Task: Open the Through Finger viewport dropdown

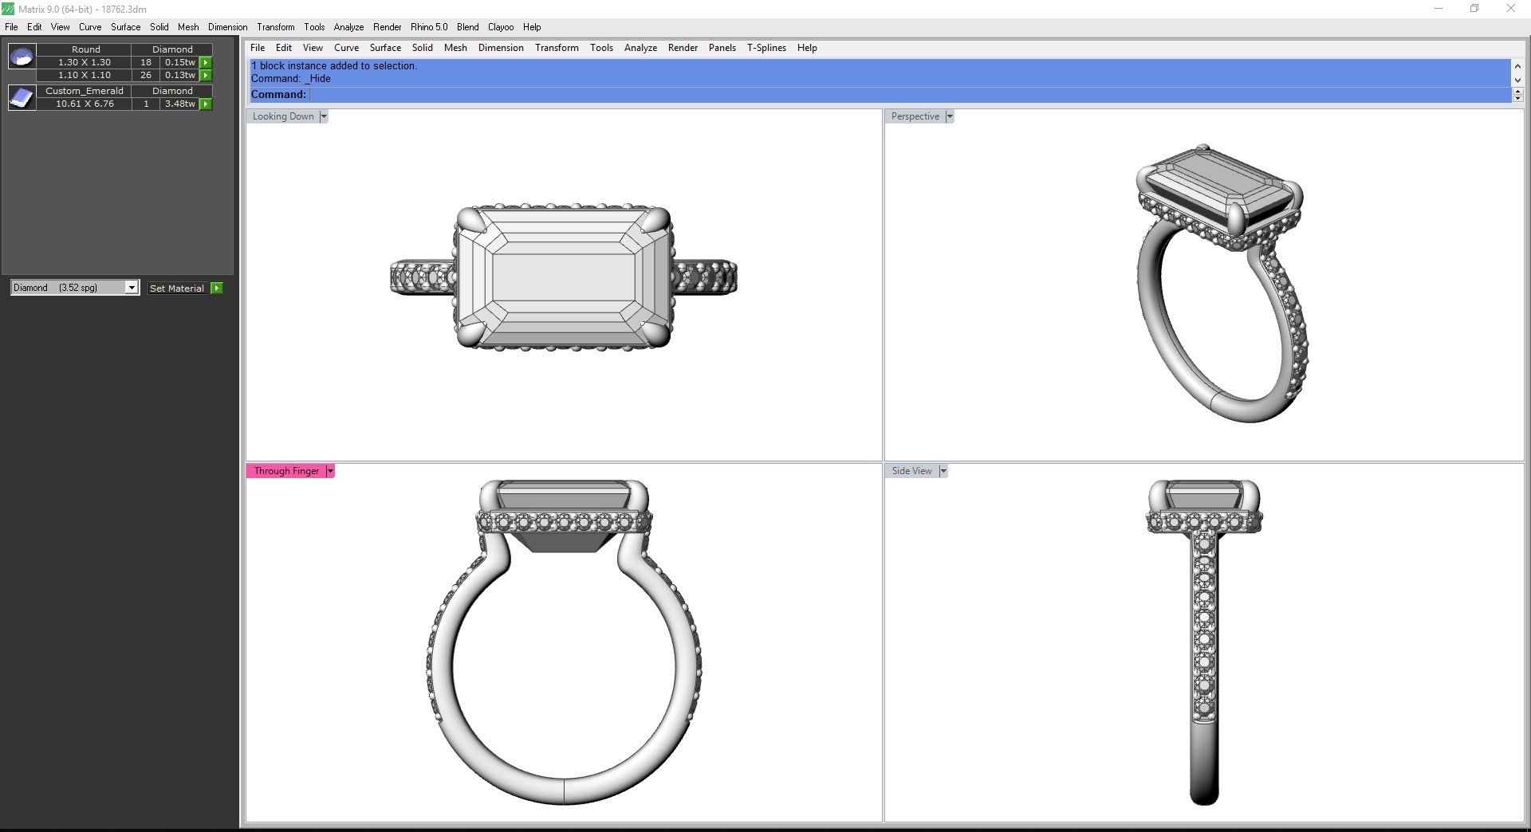Action: [x=330, y=471]
